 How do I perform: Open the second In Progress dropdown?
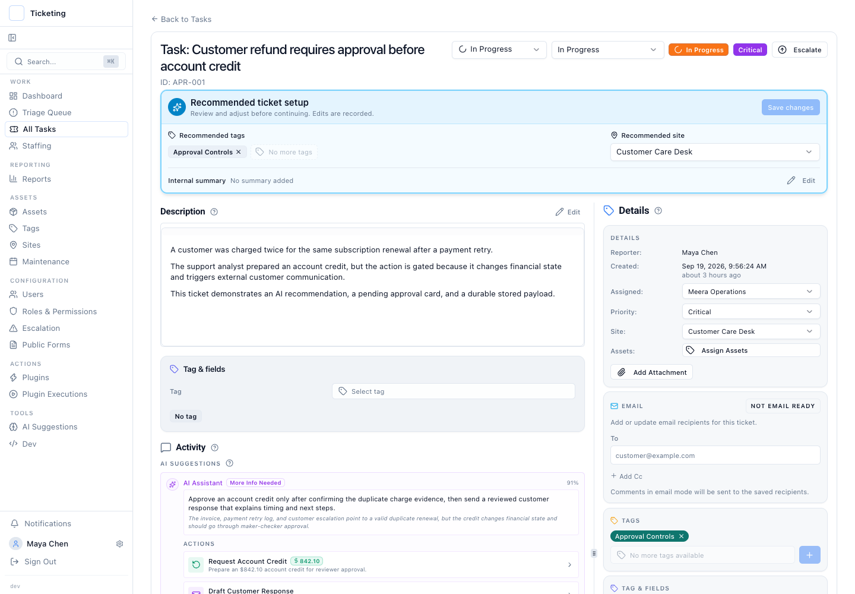pyautogui.click(x=607, y=50)
